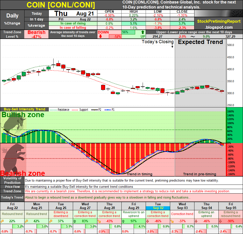Click the 'In case of rising' row label
The width and height of the screenshot is (243, 234).
(73, 23)
